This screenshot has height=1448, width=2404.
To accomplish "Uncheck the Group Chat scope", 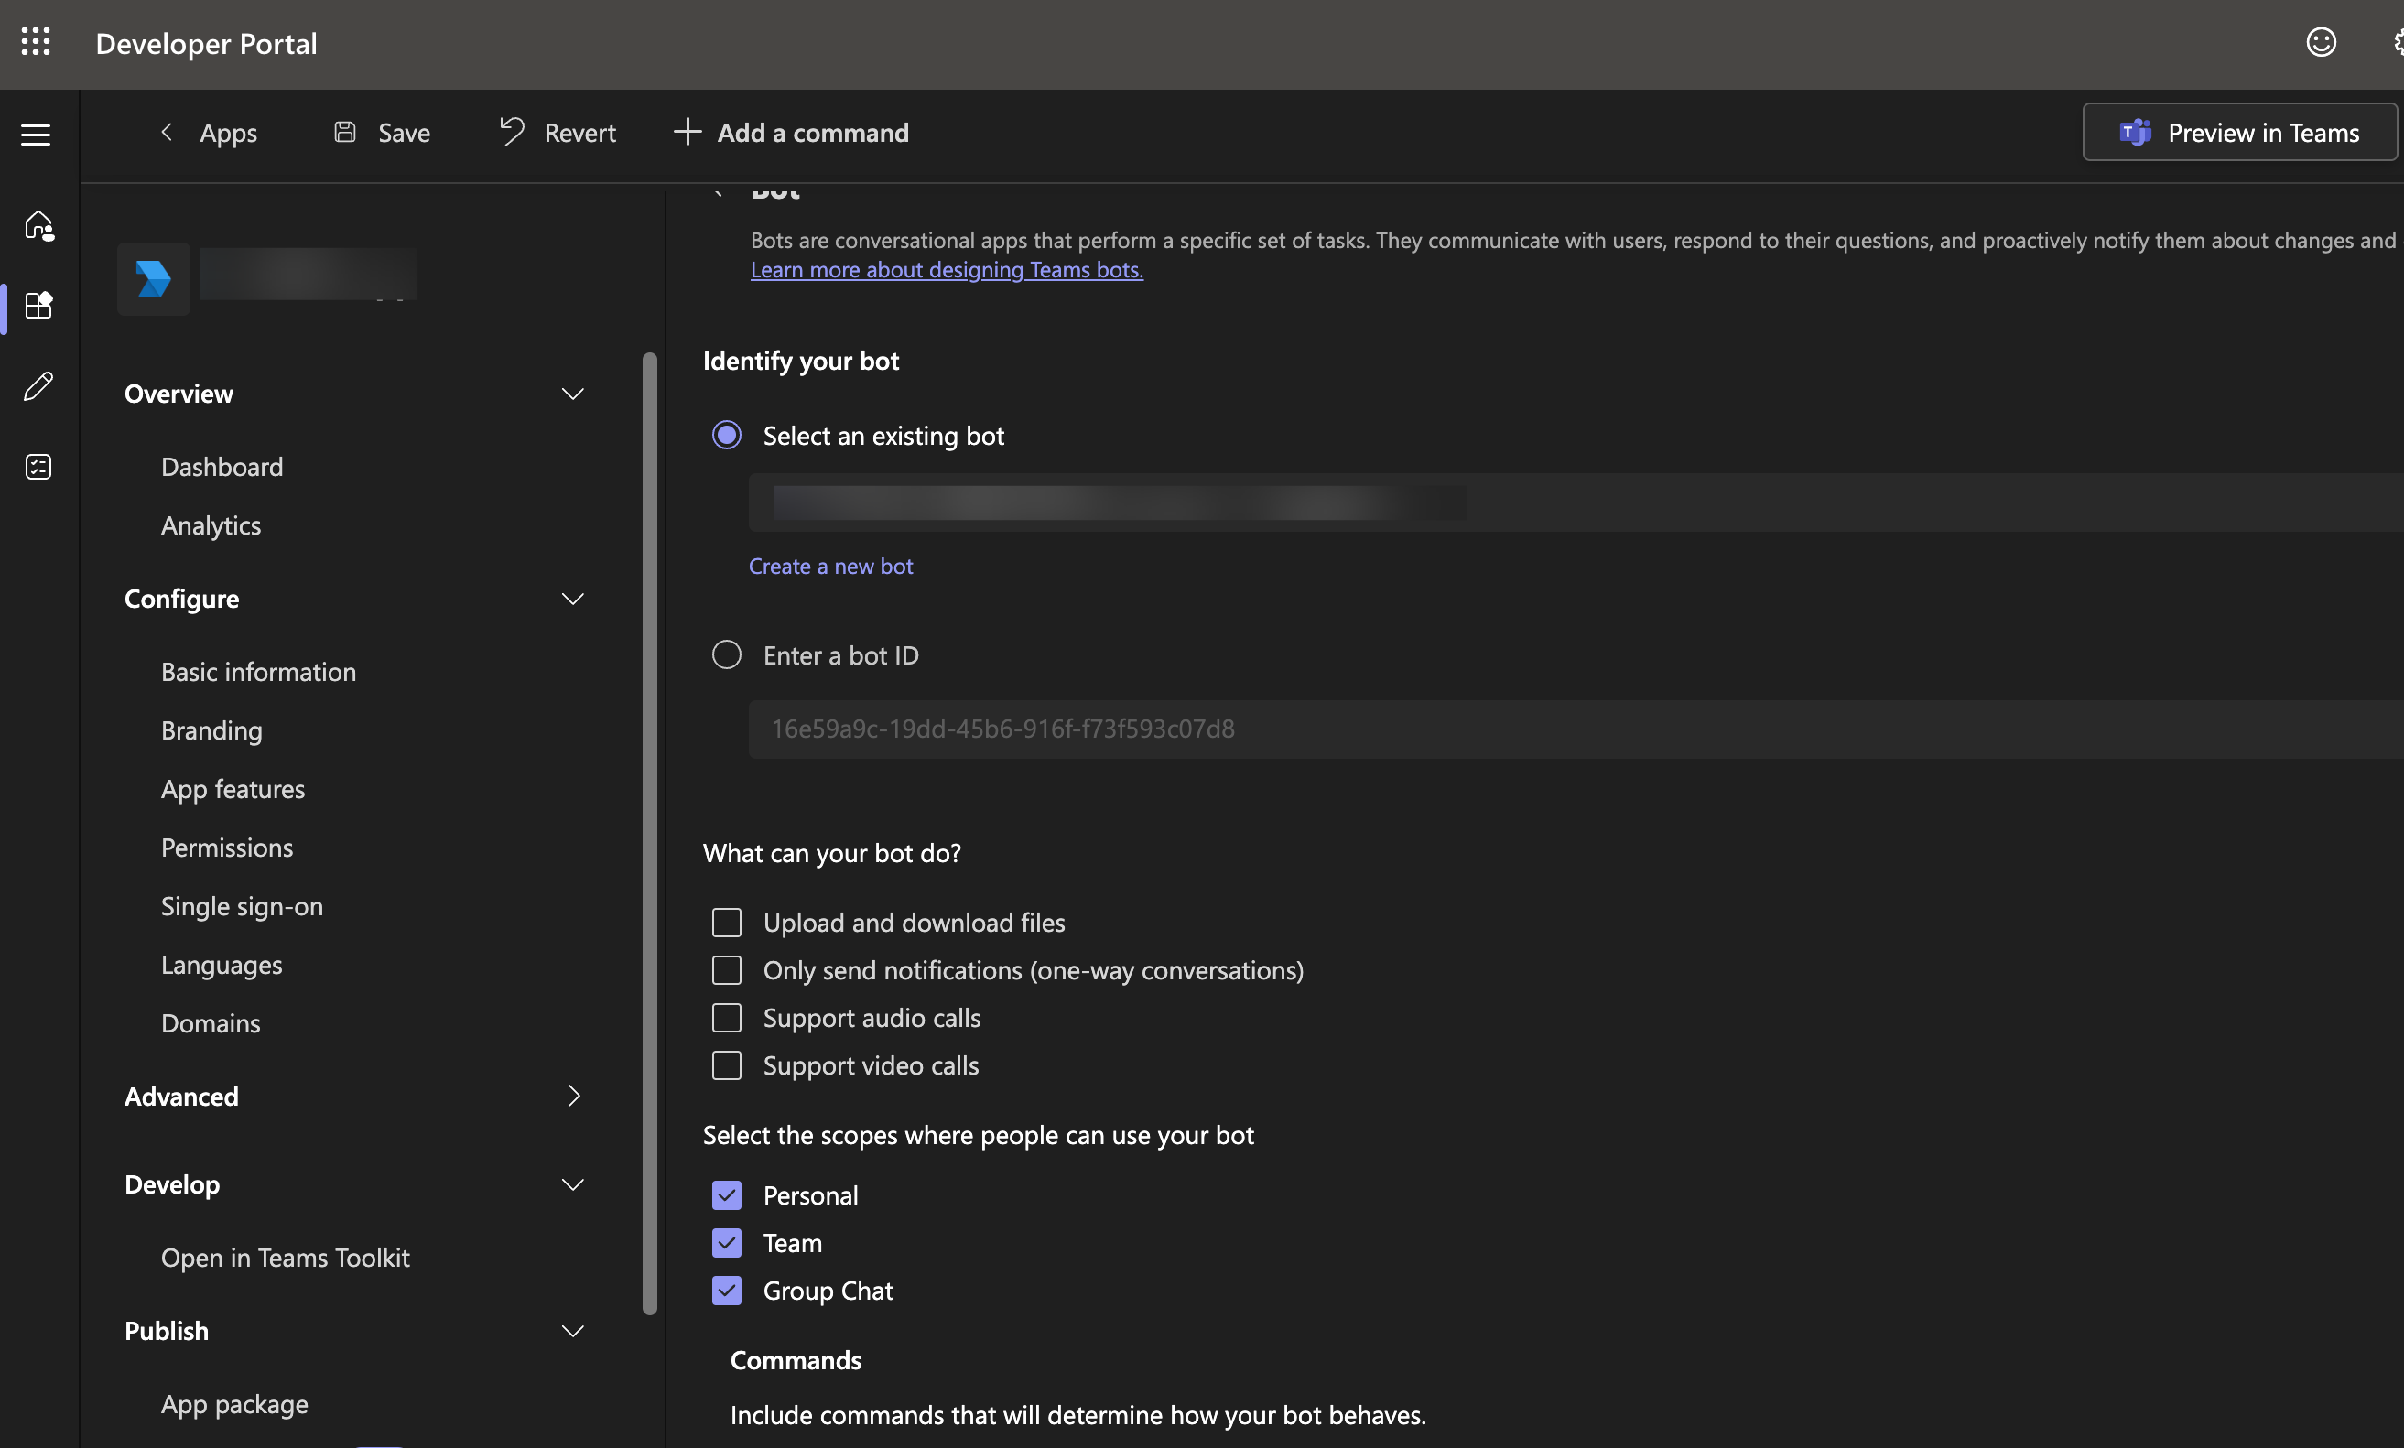I will (x=727, y=1290).
